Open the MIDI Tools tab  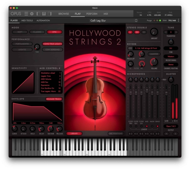(x=27, y=21)
